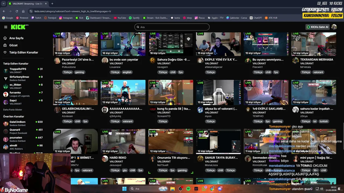Expand Daha Fazla Göster list
Image resolution: width=344 pixels, height=193 pixels.
tap(13, 110)
